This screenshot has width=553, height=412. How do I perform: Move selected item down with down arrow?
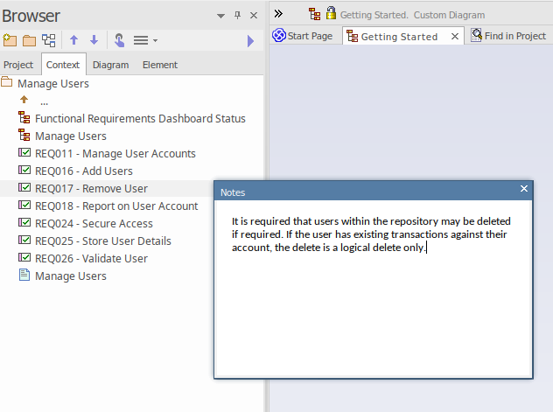[x=94, y=40]
